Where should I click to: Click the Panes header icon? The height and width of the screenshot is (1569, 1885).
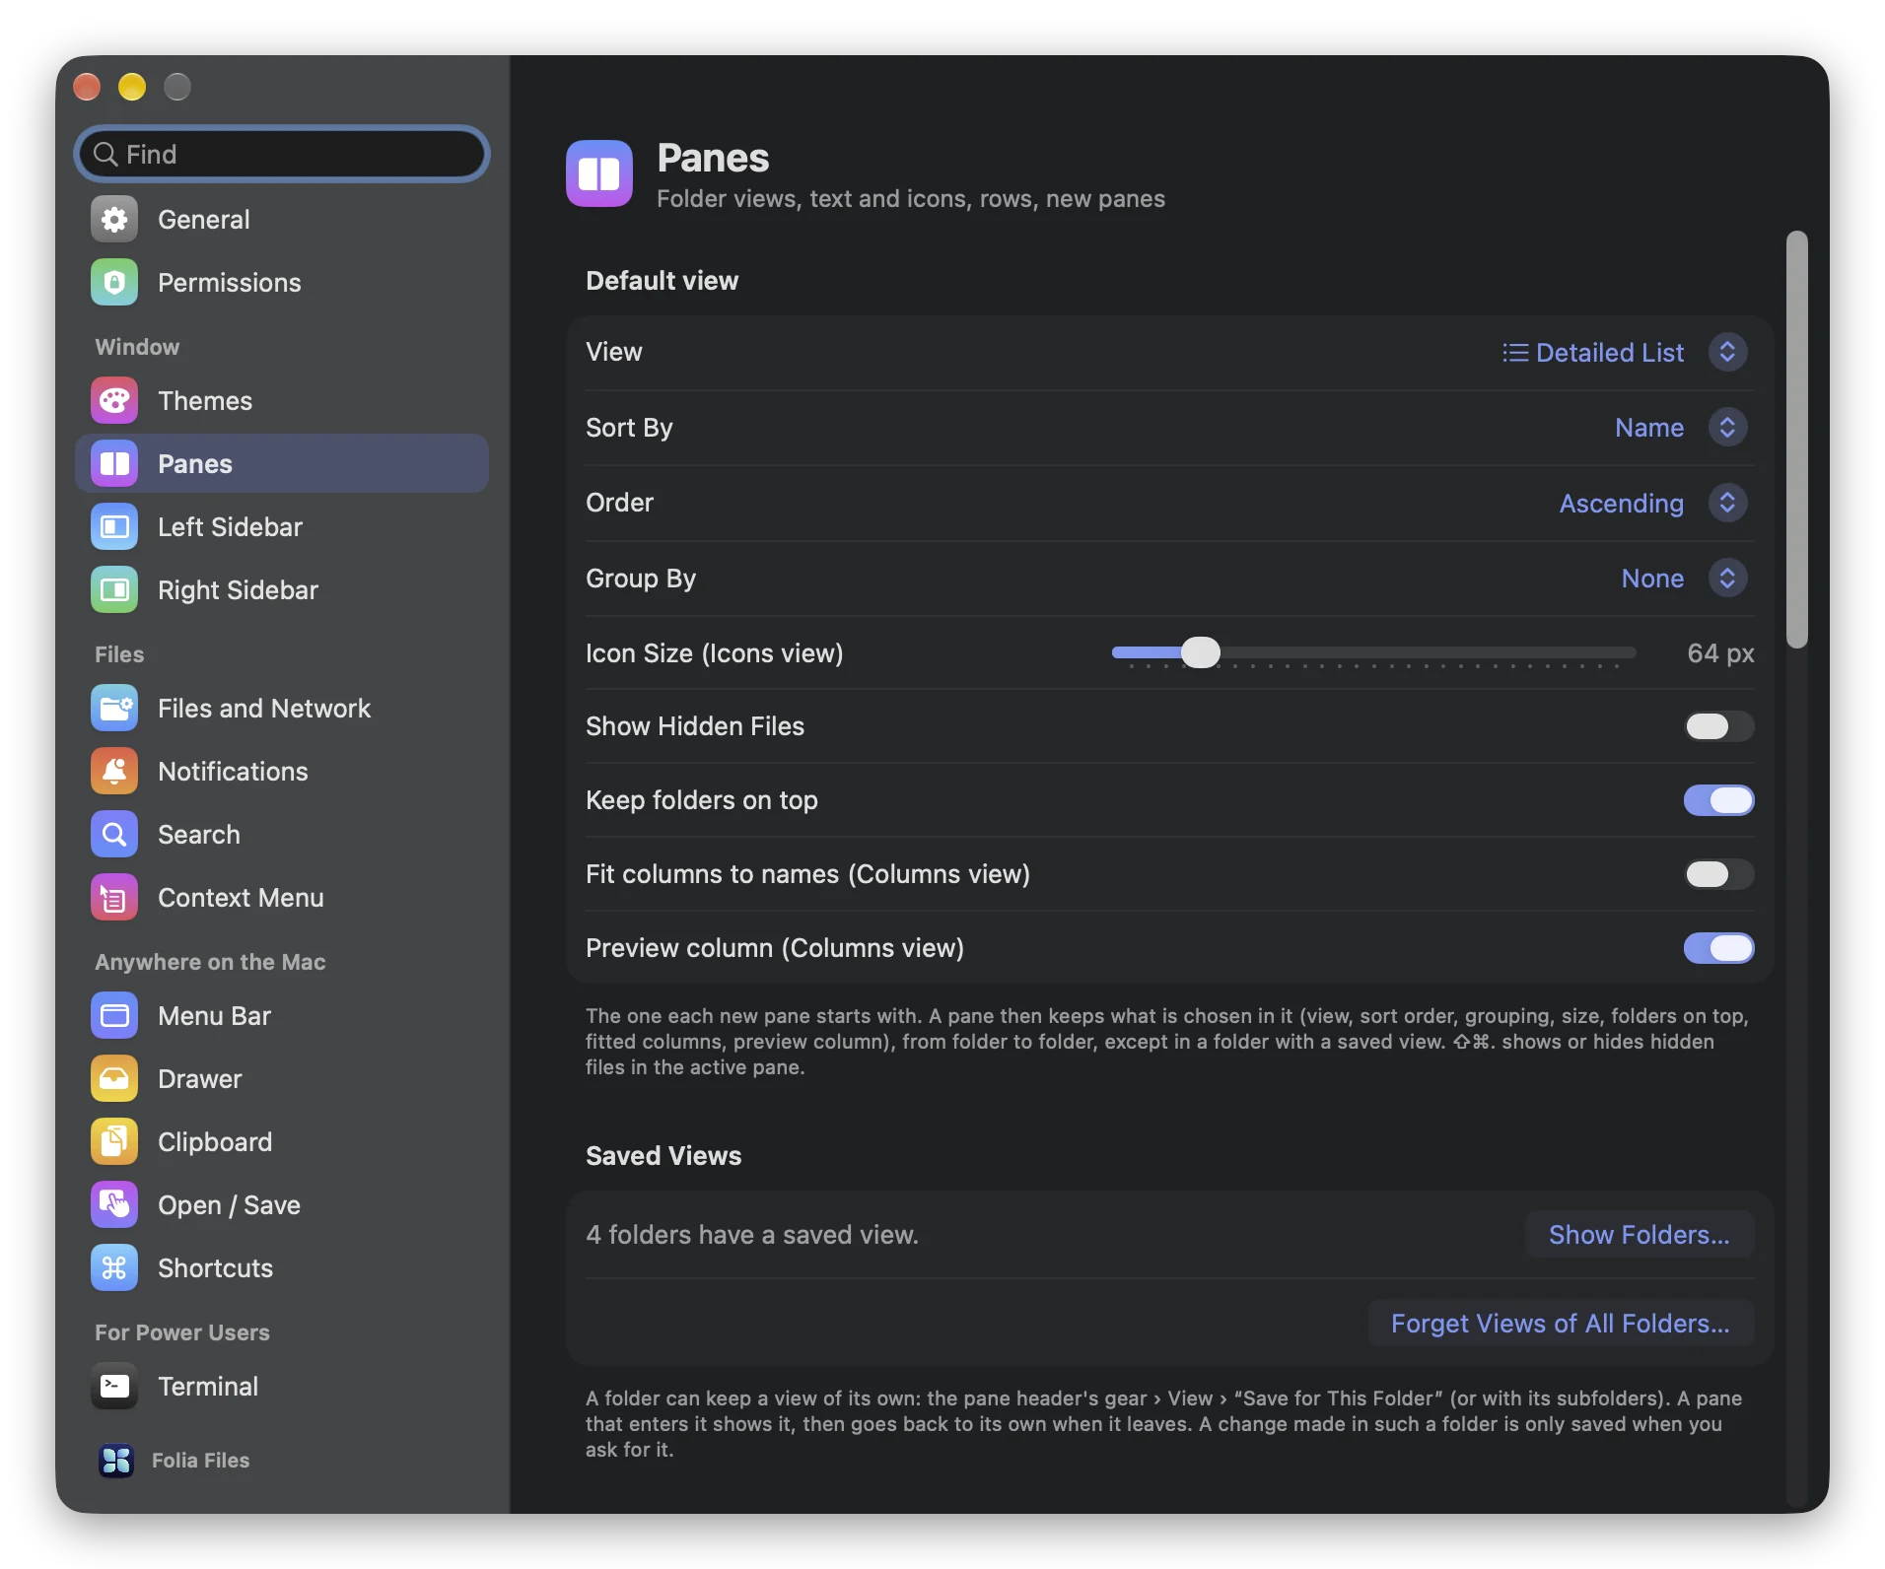pyautogui.click(x=598, y=173)
